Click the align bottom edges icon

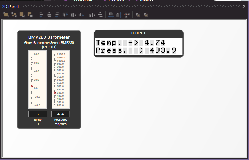pyautogui.click(x=81, y=15)
